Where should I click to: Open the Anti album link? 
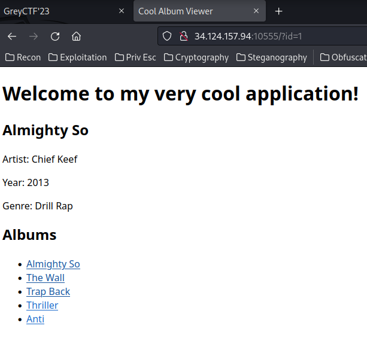35,319
